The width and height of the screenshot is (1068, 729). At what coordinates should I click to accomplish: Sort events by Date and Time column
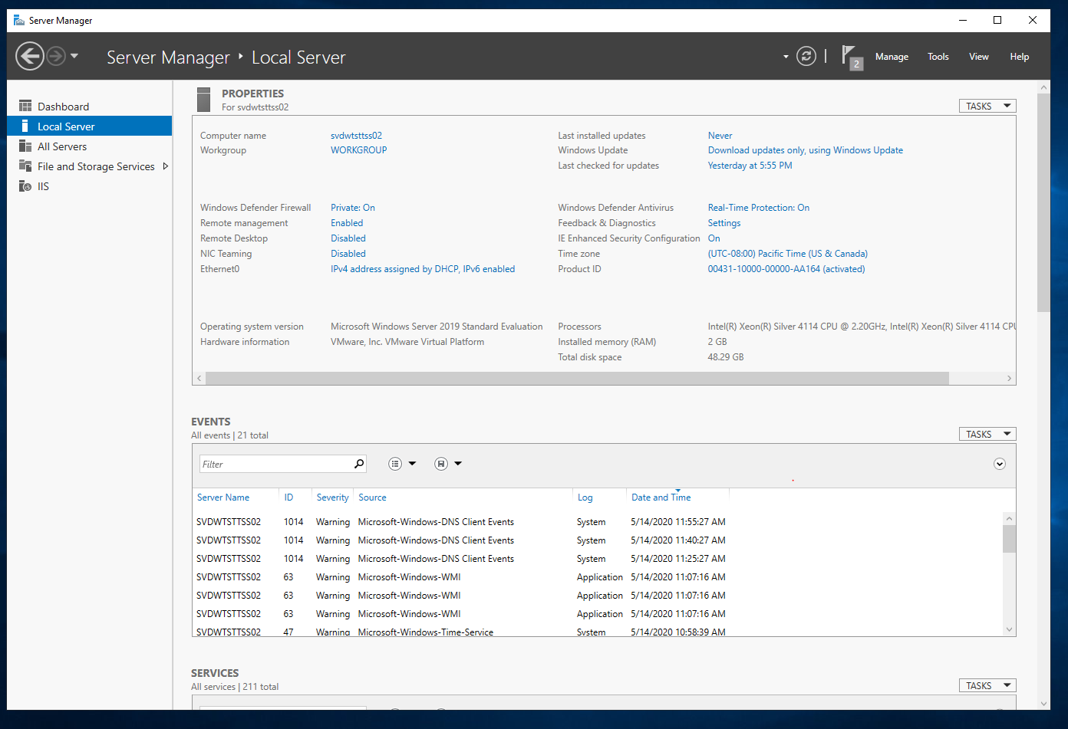point(661,497)
